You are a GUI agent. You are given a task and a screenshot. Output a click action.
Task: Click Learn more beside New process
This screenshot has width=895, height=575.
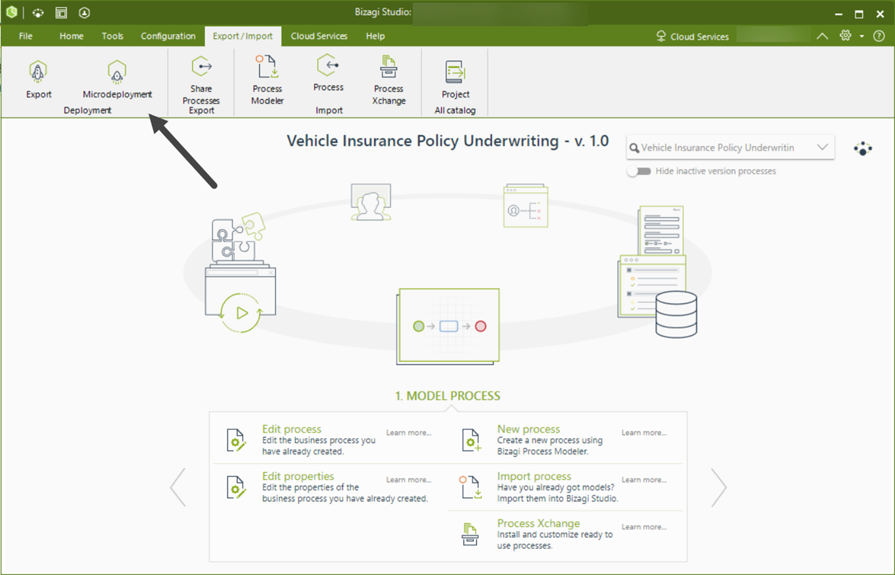[x=644, y=433]
